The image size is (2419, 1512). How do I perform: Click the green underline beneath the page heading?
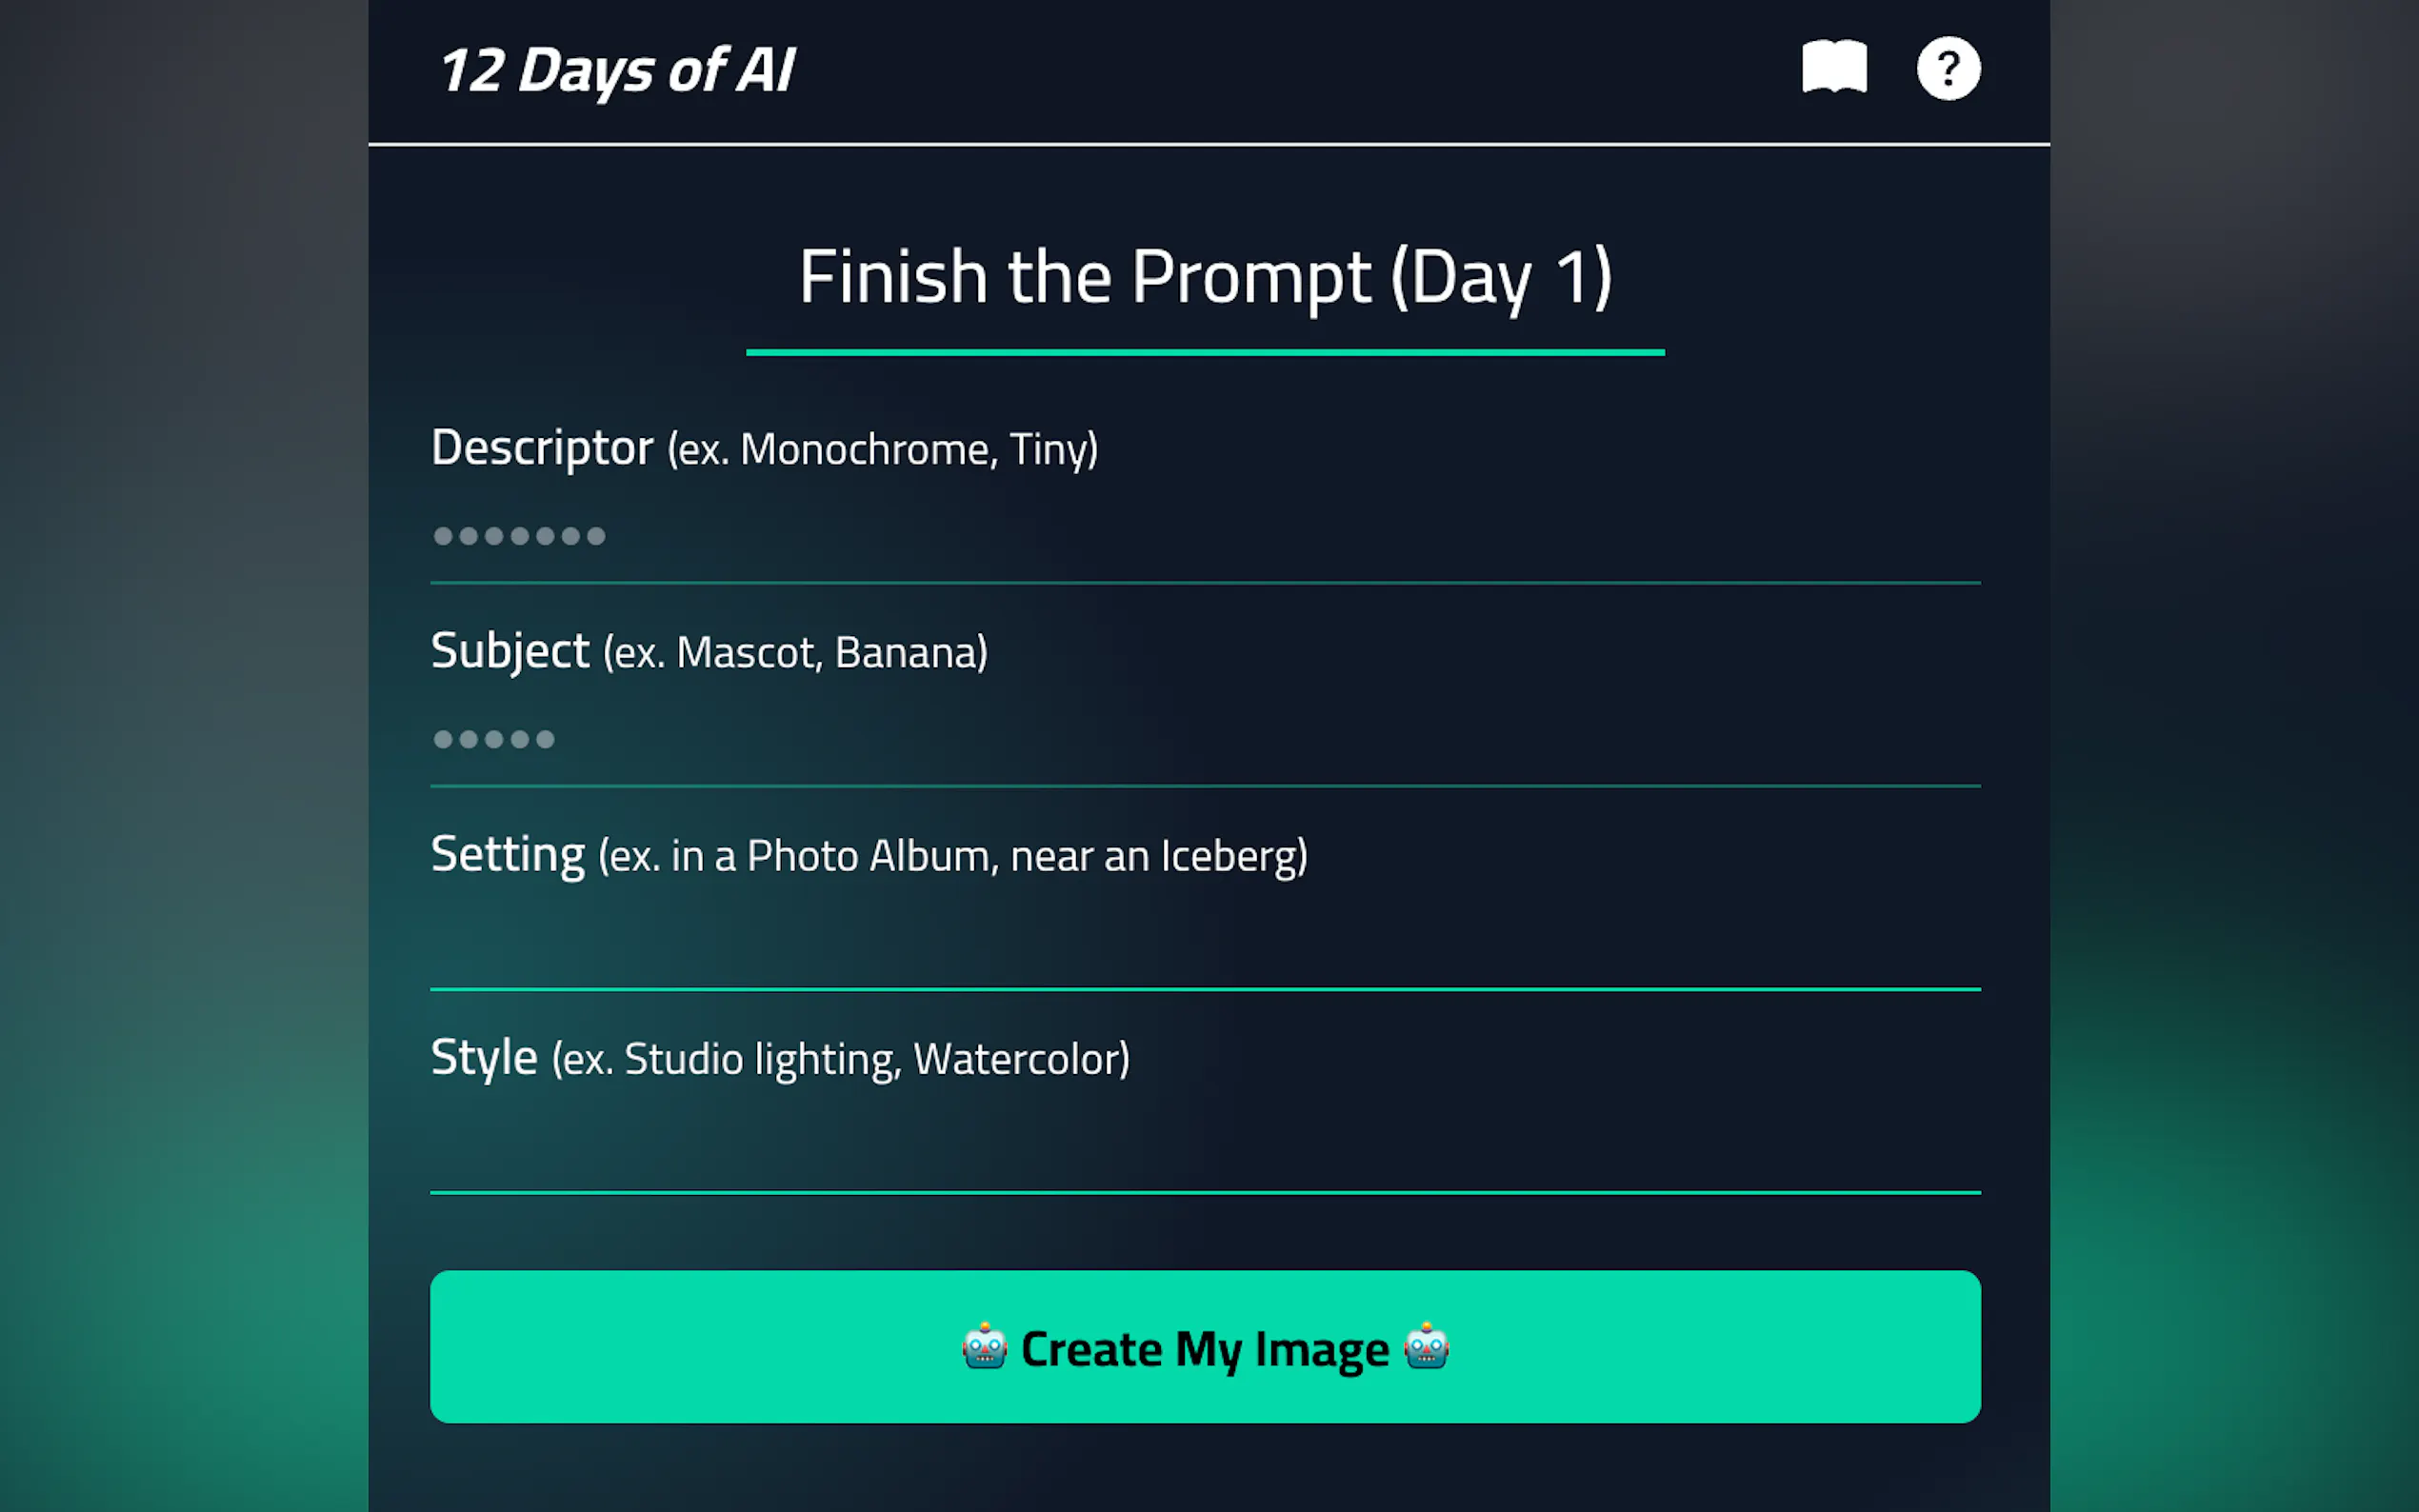(1204, 352)
